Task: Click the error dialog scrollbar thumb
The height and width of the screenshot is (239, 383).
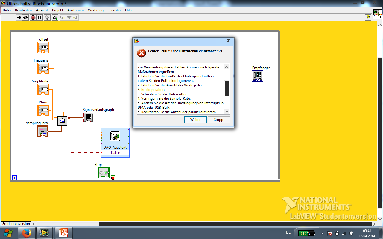Action: click(x=227, y=88)
